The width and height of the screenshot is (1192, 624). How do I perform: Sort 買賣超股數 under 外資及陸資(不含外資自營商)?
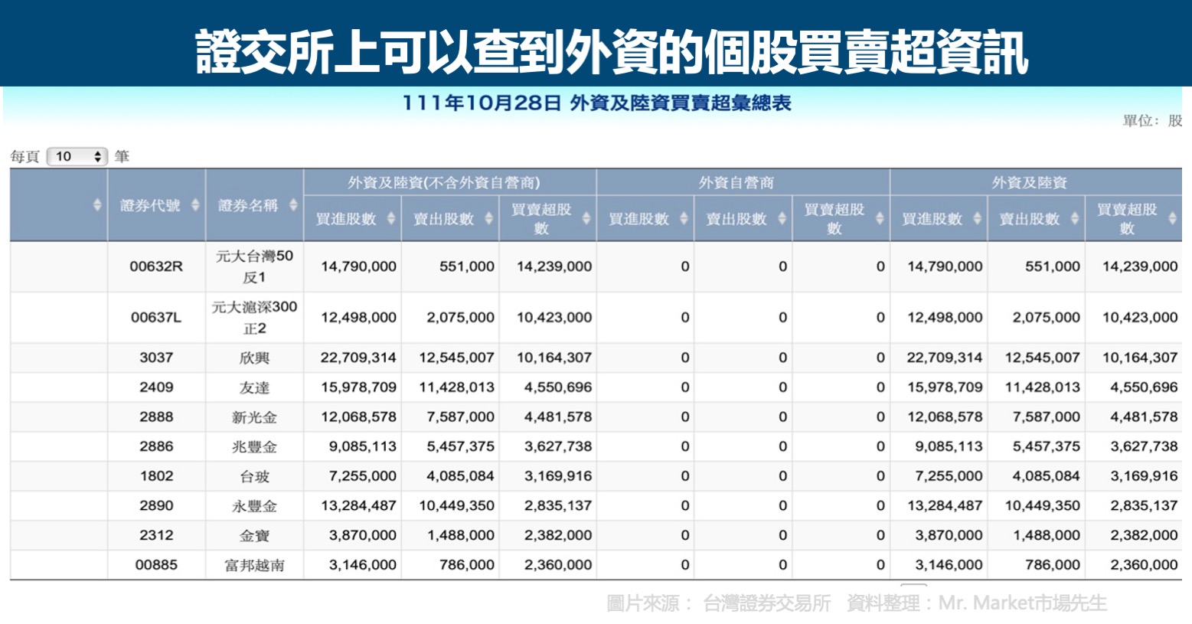coord(586,219)
